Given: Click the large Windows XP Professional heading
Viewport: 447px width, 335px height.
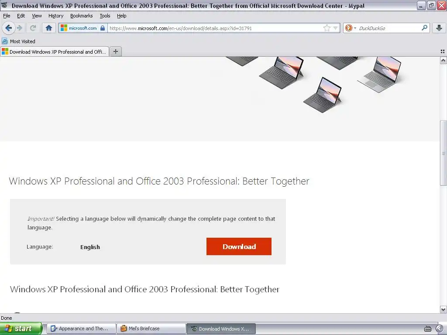Looking at the screenshot, I should 159,181.
